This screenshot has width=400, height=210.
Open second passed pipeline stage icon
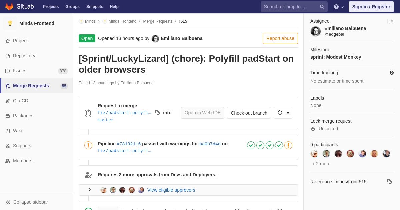pyautogui.click(x=260, y=145)
